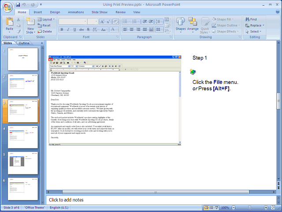Image resolution: width=282 pixels, height=212 pixels.
Task: Open the Design ribbon tab
Action: 55,12
